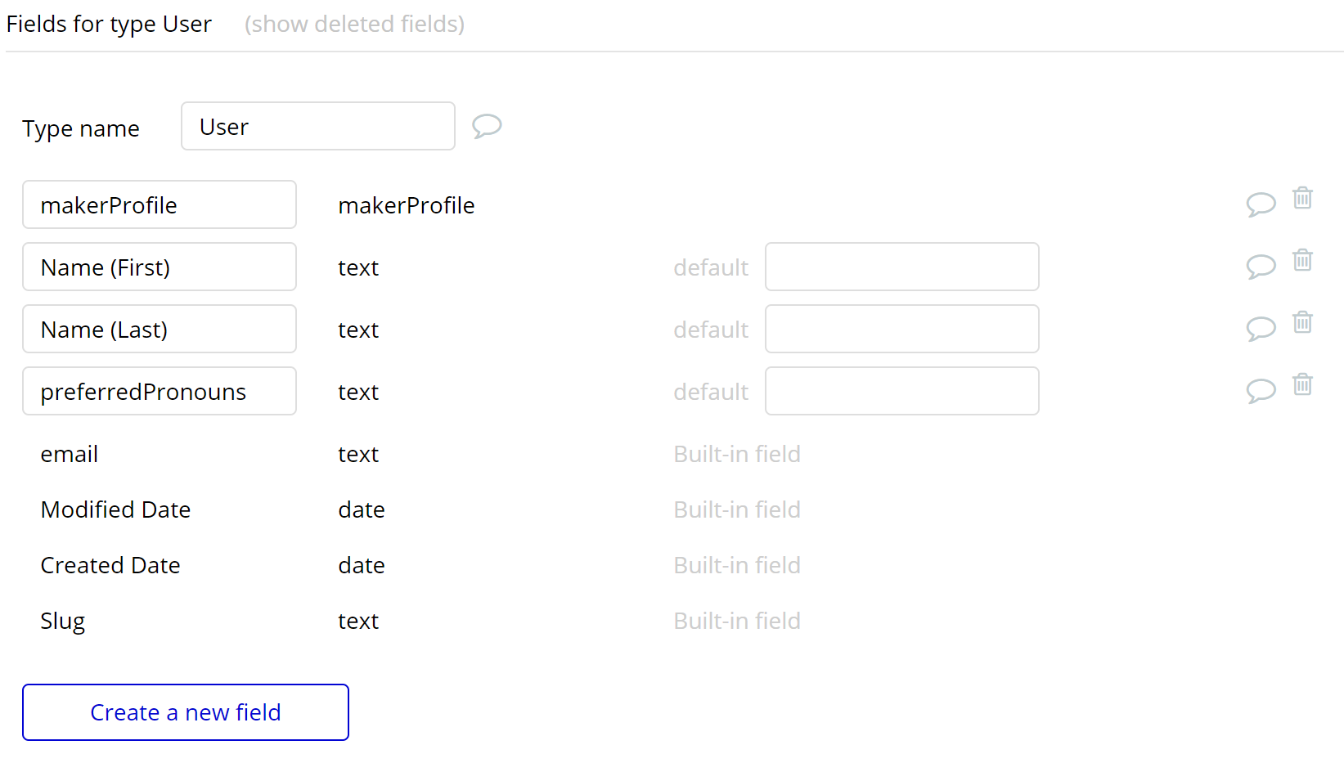Edit the preferredPronouns field name box
1344x772 pixels.
coord(160,391)
